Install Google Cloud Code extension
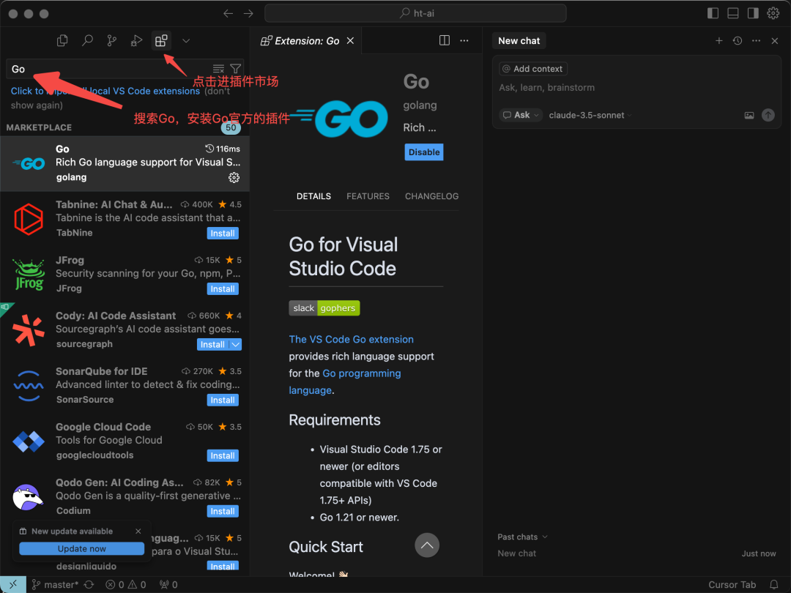This screenshot has height=593, width=791. point(223,455)
